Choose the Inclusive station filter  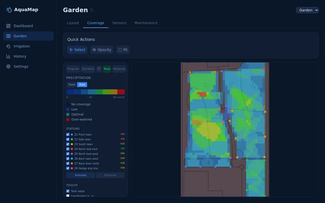pos(80,175)
